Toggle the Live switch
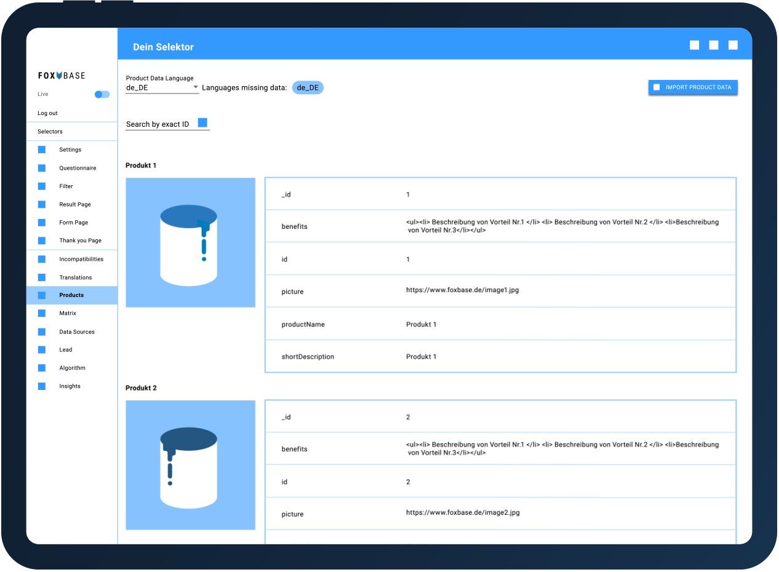 point(102,94)
